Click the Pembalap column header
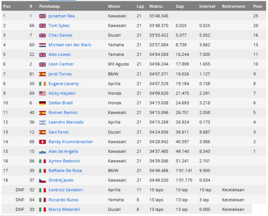The height and width of the screenshot is (216, 268). coord(49,6)
